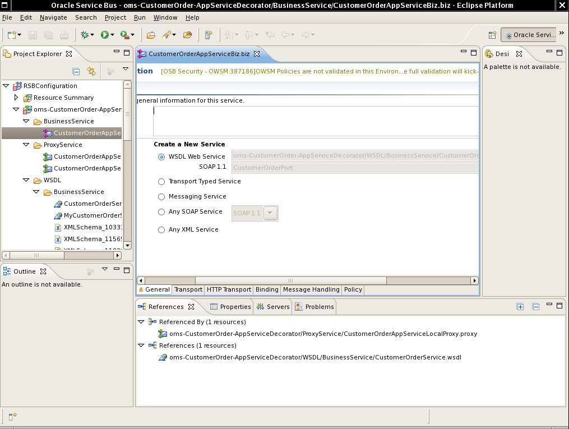Image resolution: width=569 pixels, height=429 pixels.
Task: Open the Problems view tab
Action: 314,307
